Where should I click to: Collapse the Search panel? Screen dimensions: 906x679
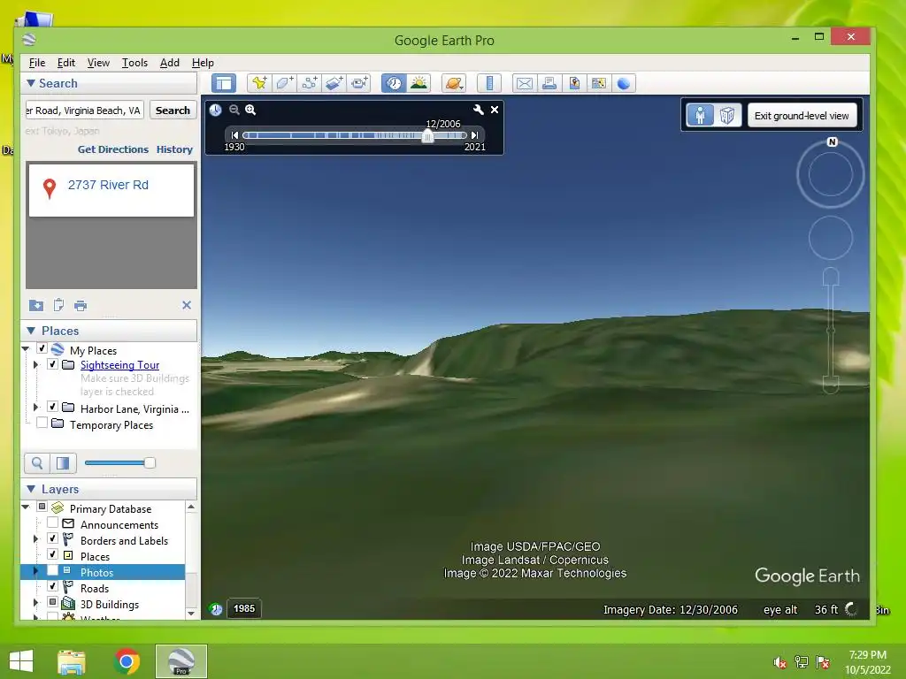coord(31,83)
